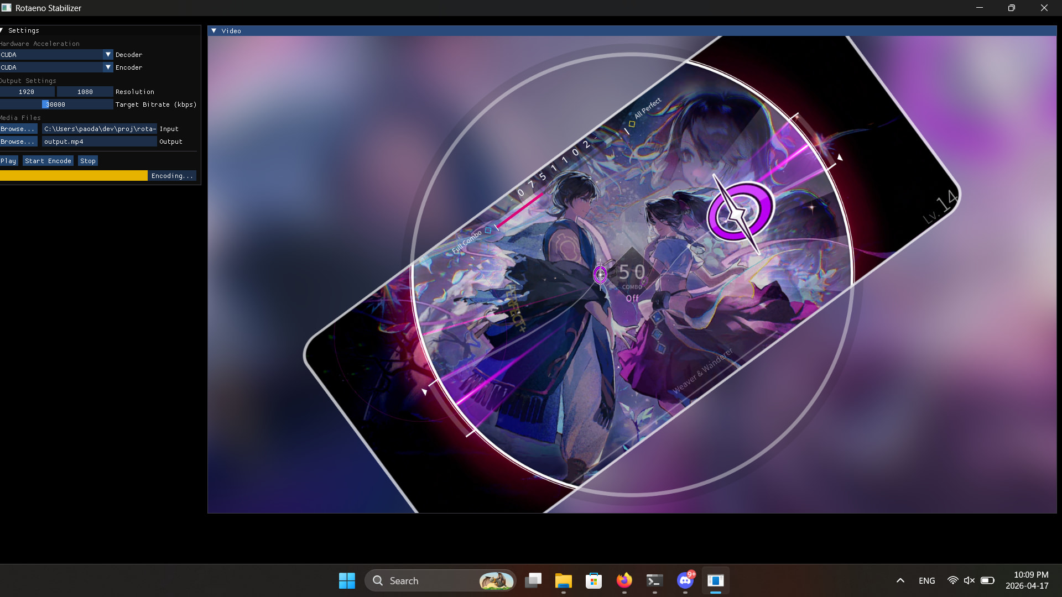The height and width of the screenshot is (597, 1062).
Task: Show hidden system tray icons
Action: tap(900, 581)
